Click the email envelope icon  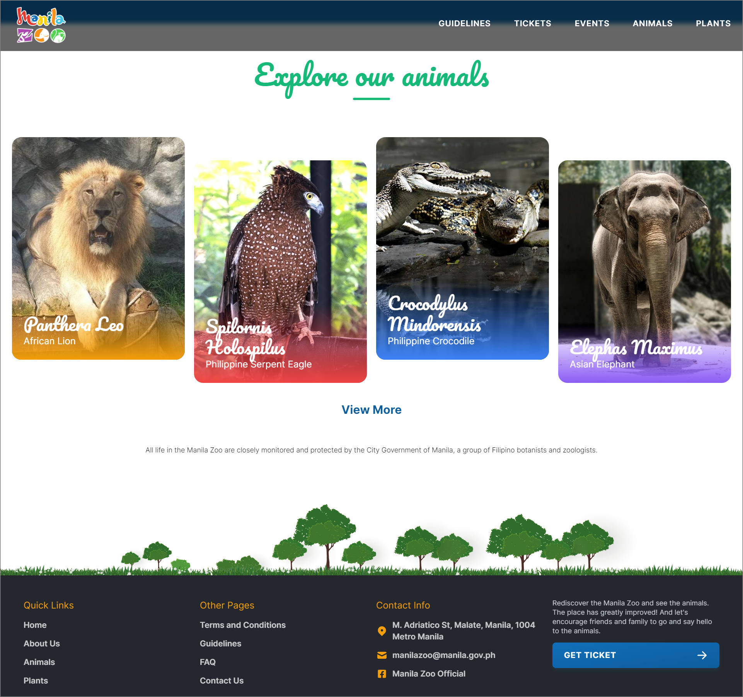(x=382, y=655)
